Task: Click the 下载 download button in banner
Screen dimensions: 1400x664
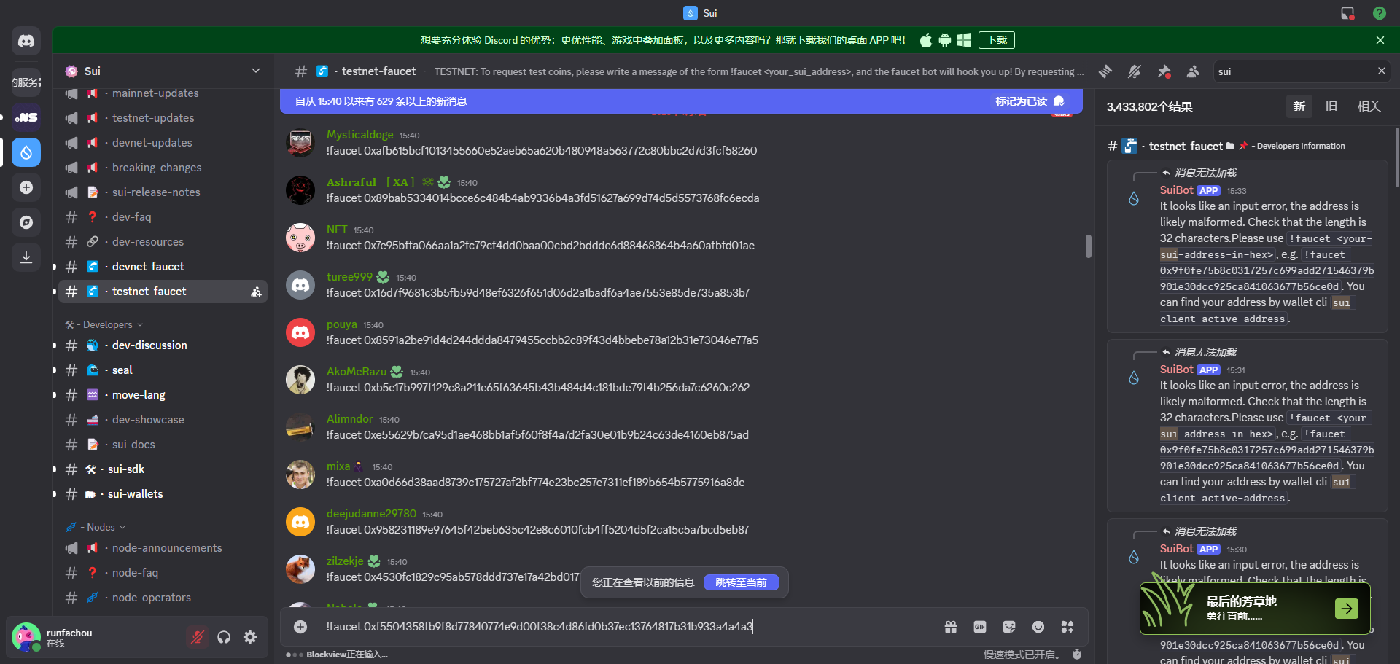Action: point(997,40)
